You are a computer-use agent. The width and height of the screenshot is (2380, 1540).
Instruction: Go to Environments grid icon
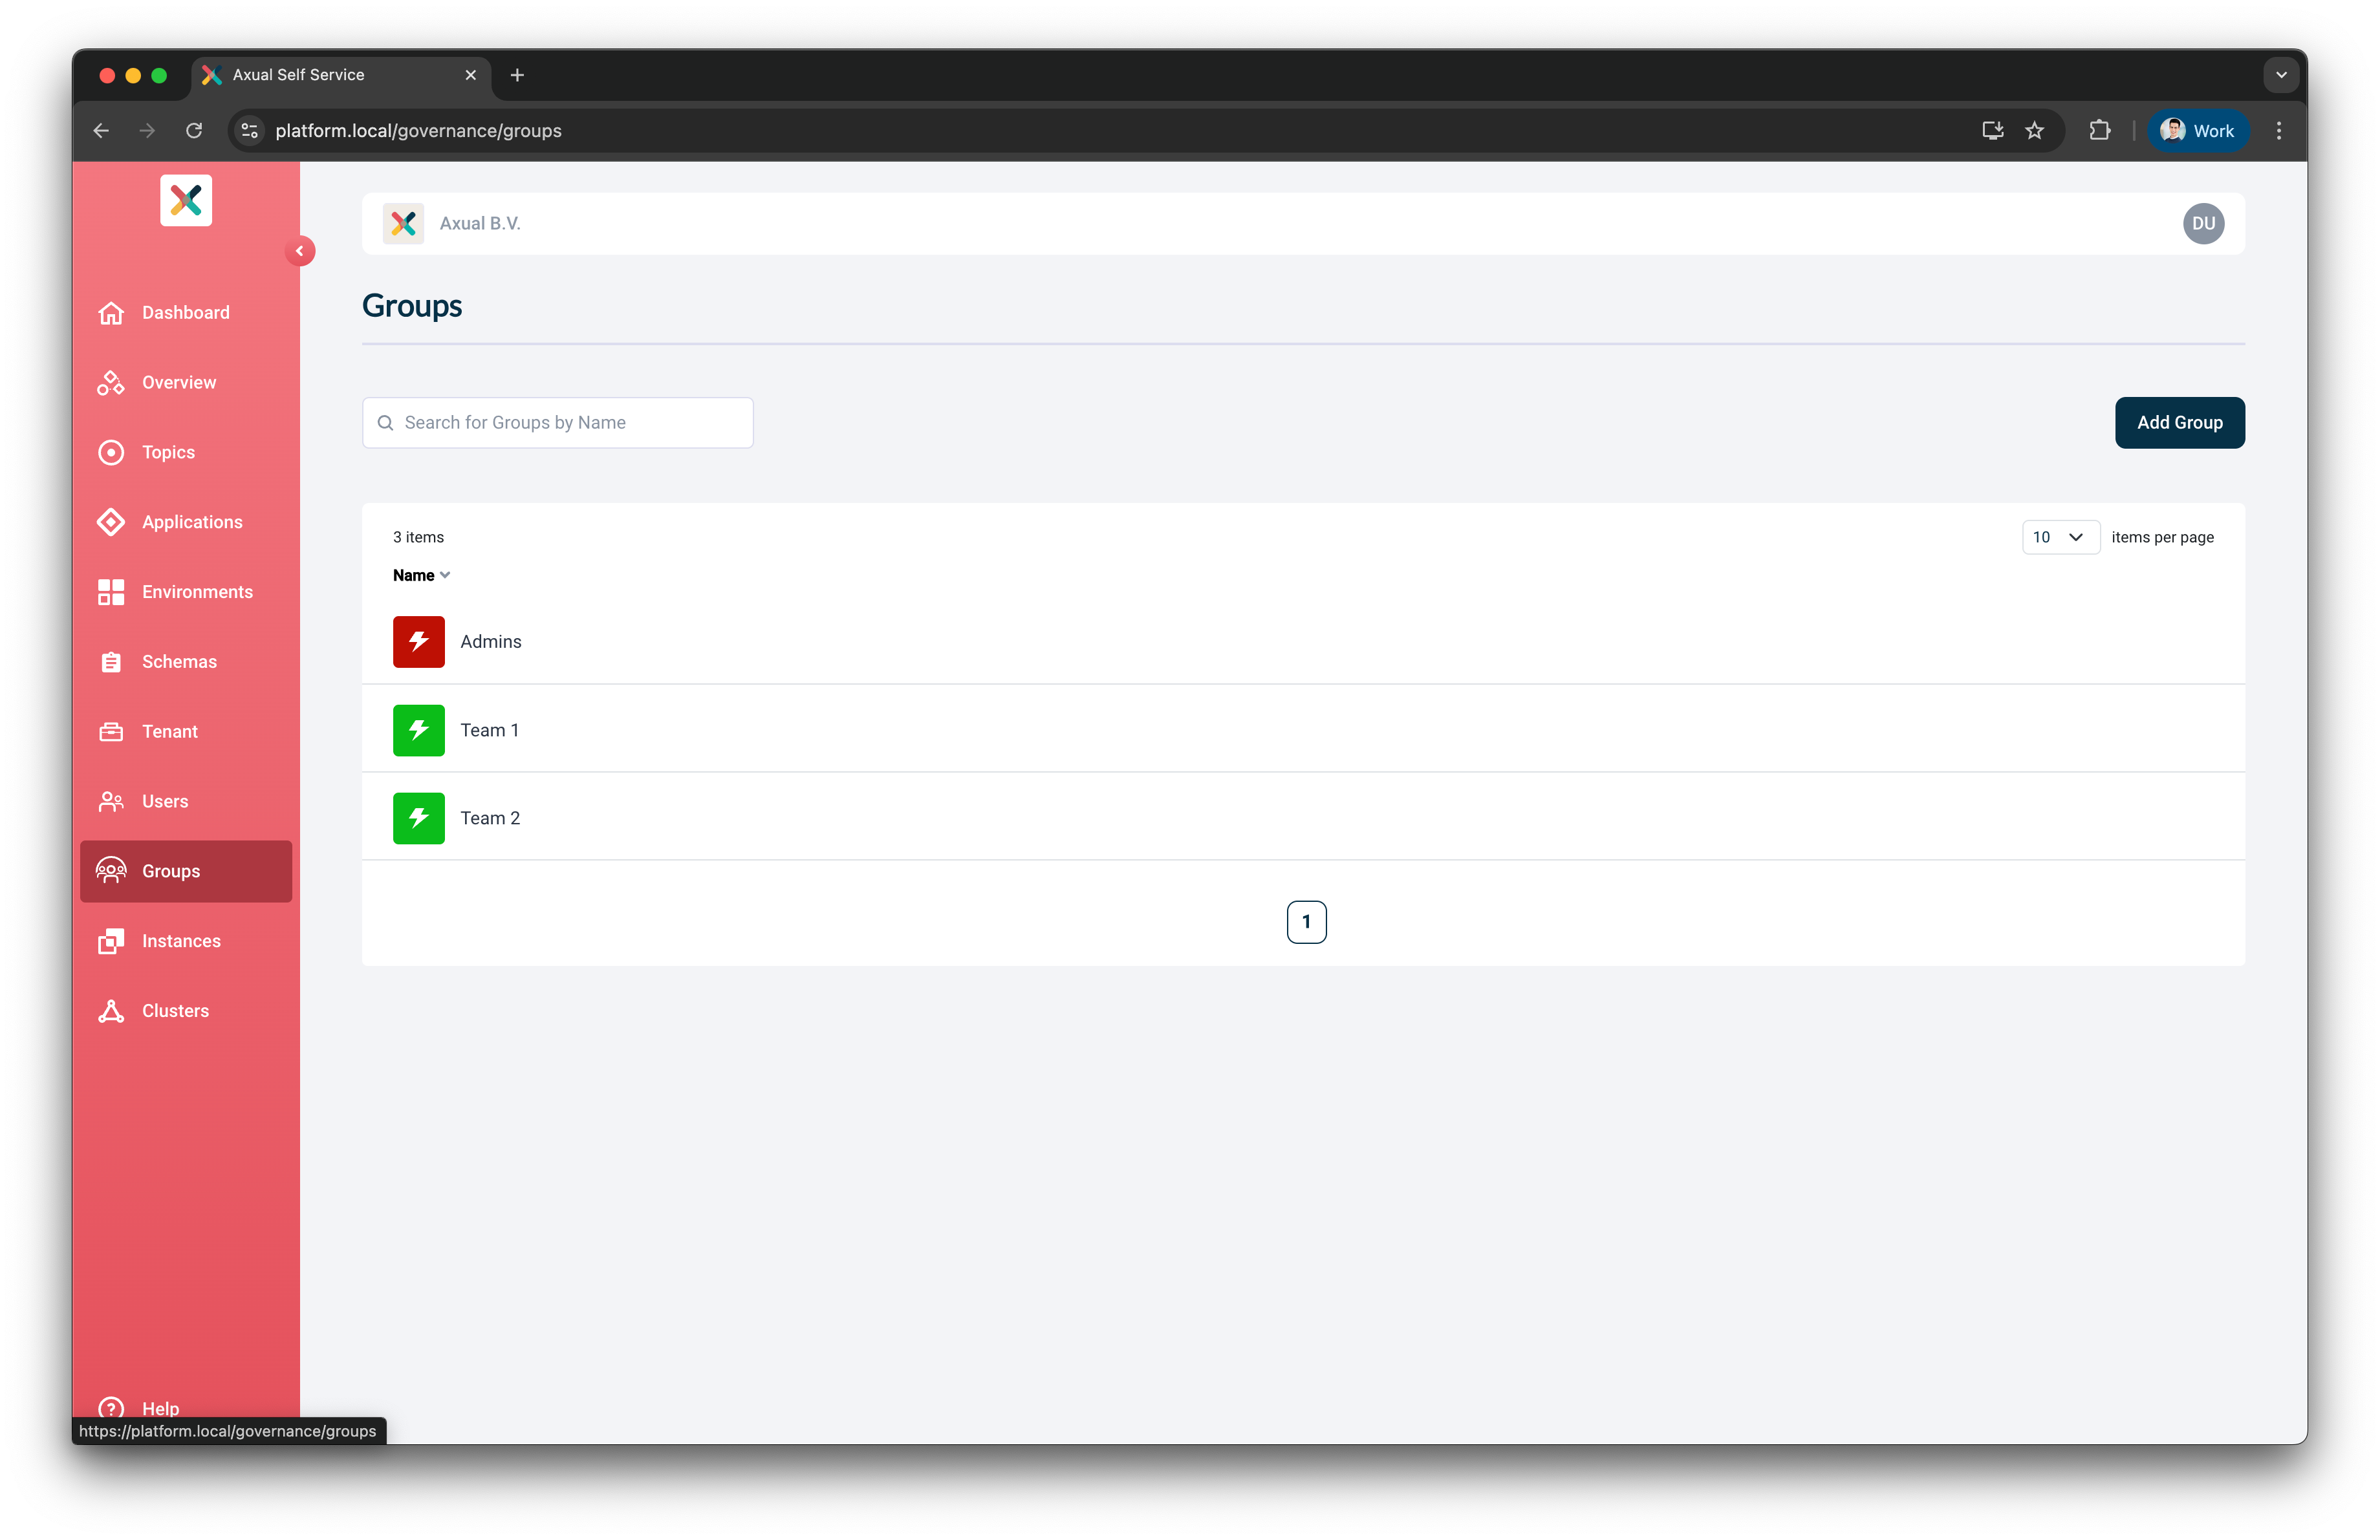[111, 592]
